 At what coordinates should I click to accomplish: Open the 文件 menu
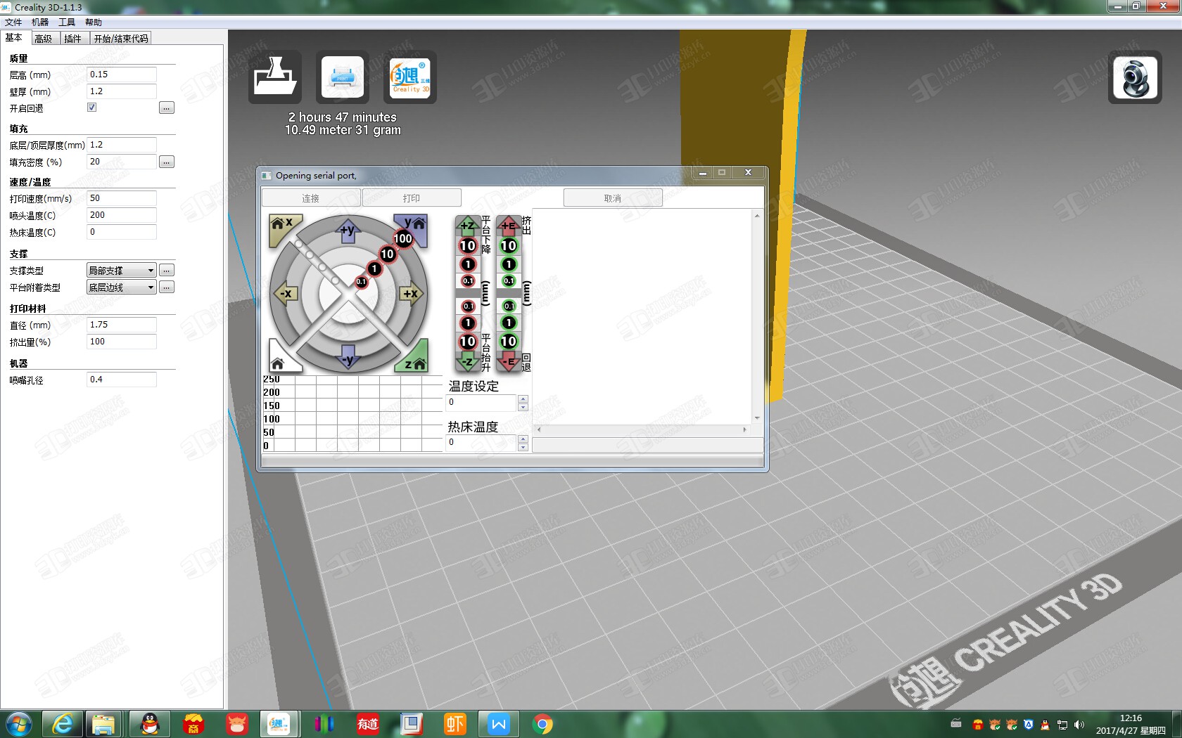point(13,22)
